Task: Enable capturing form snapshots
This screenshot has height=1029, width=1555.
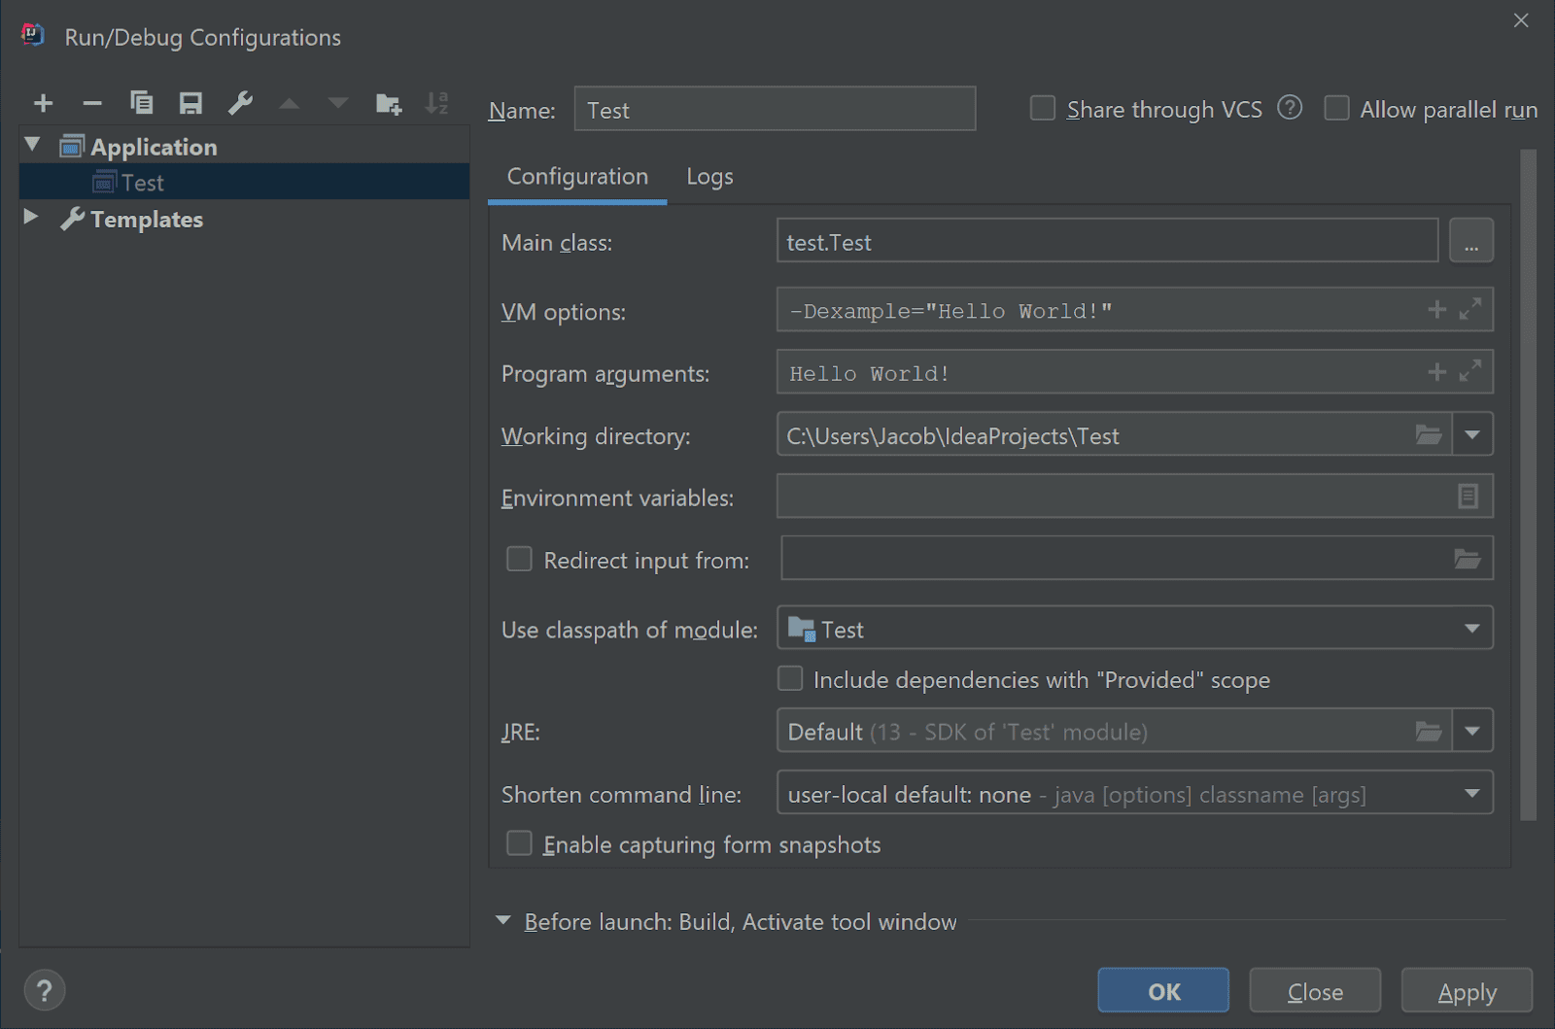Action: click(519, 843)
